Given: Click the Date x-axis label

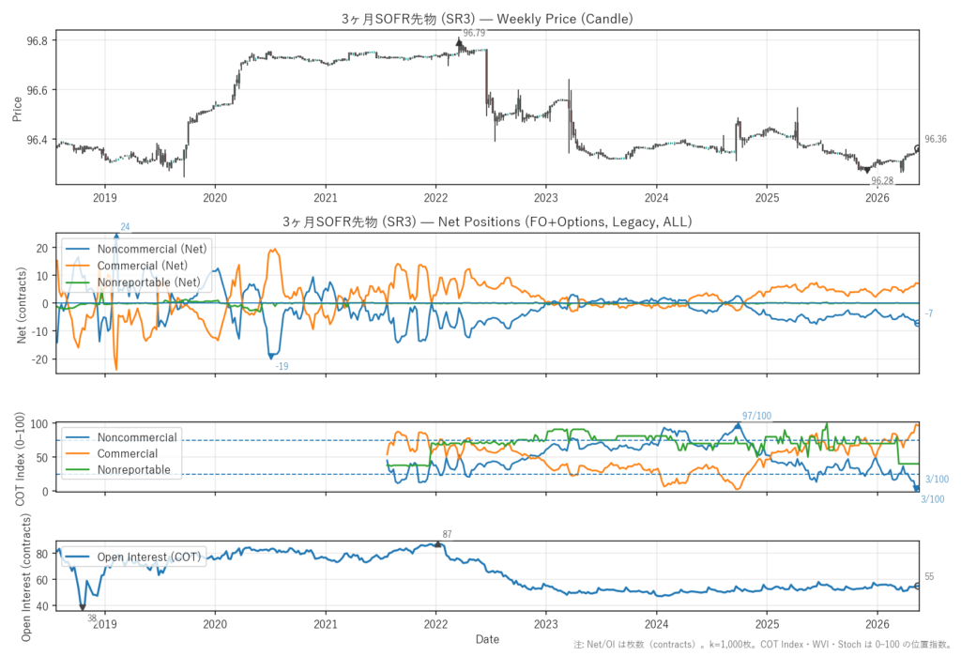Looking at the screenshot, I should [487, 639].
